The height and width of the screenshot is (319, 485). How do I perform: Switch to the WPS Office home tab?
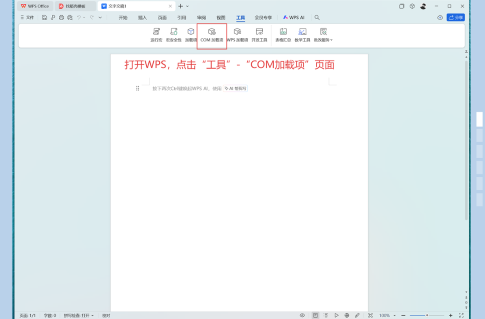tap(35, 6)
